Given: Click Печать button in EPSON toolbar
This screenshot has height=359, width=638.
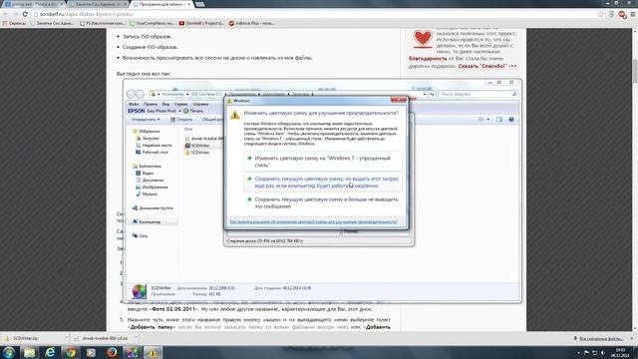Looking at the screenshot, I should [193, 111].
